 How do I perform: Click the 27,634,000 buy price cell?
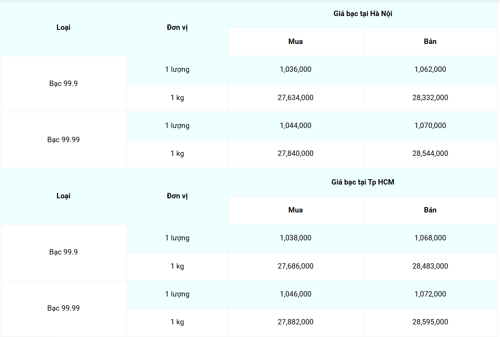(295, 98)
